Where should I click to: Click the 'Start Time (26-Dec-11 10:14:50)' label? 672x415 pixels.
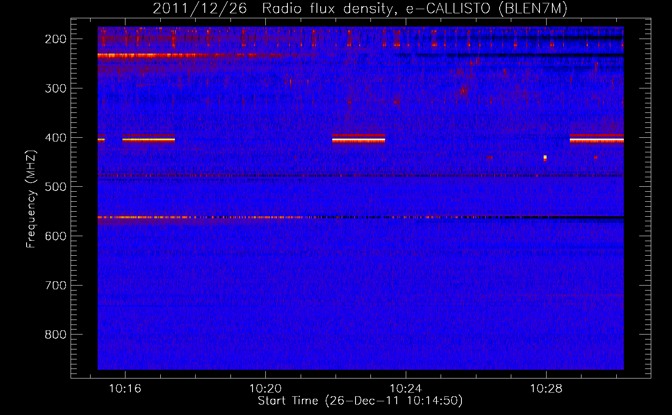coord(360,401)
